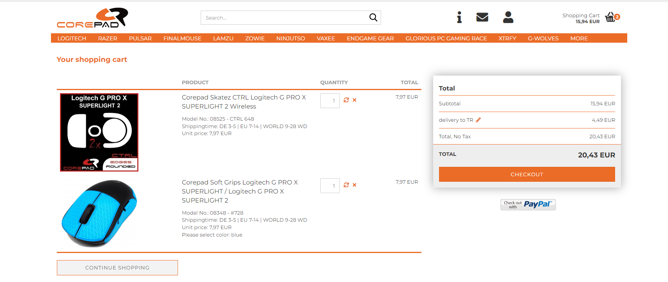This screenshot has height=282, width=668.
Task: Open the user account icon
Action: [508, 17]
